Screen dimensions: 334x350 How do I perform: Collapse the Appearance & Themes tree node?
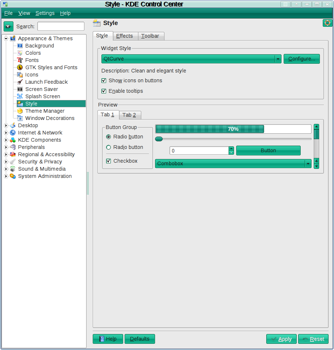[6, 39]
